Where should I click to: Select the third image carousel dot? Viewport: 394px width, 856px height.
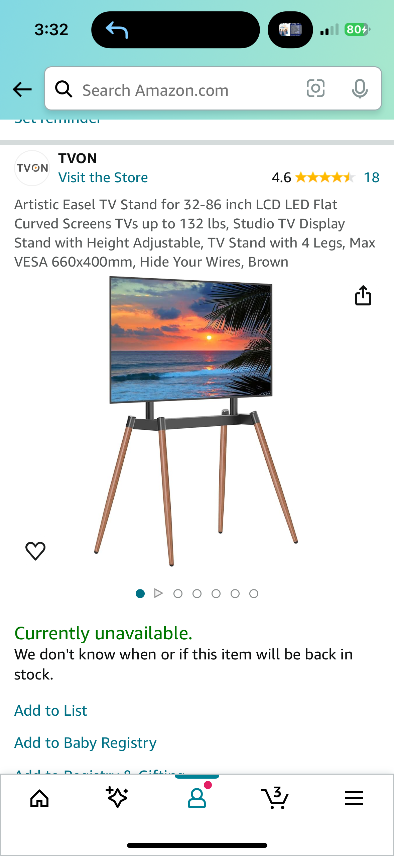(178, 593)
